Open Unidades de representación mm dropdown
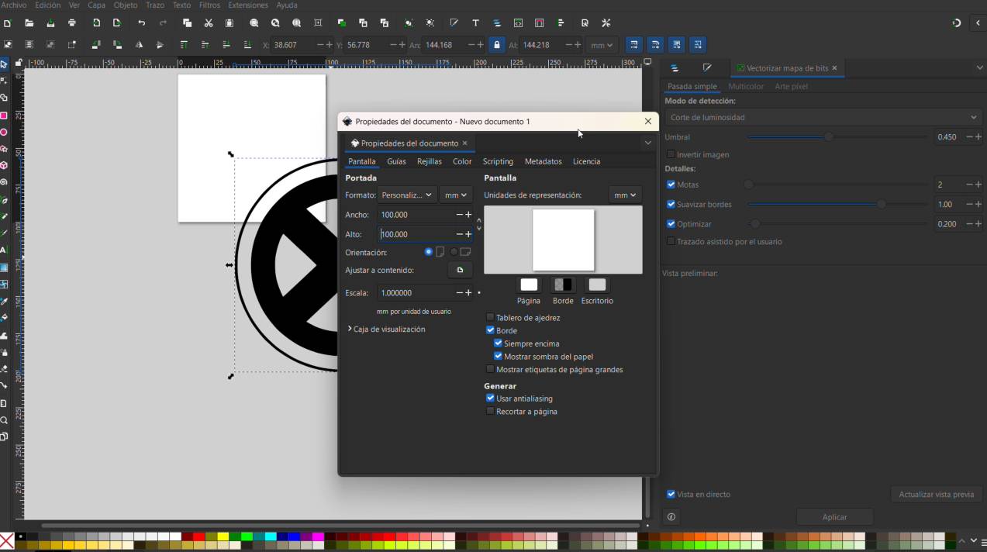Image resolution: width=987 pixels, height=552 pixels. (x=625, y=195)
